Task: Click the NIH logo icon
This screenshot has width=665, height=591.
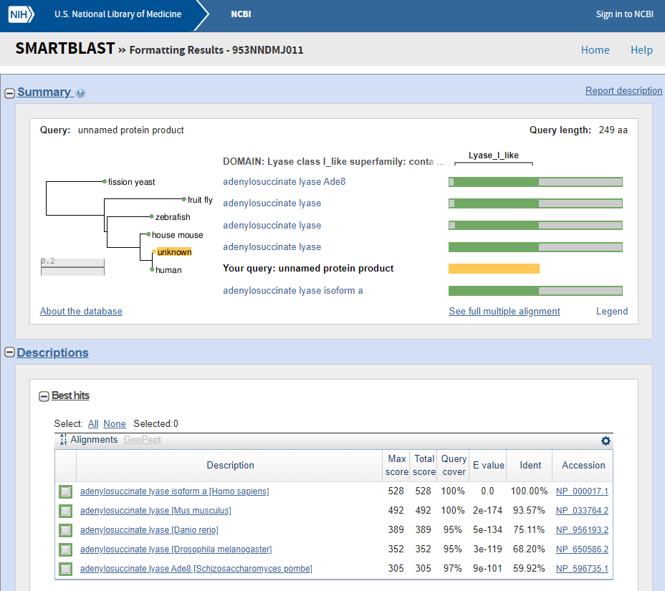Action: tap(21, 14)
